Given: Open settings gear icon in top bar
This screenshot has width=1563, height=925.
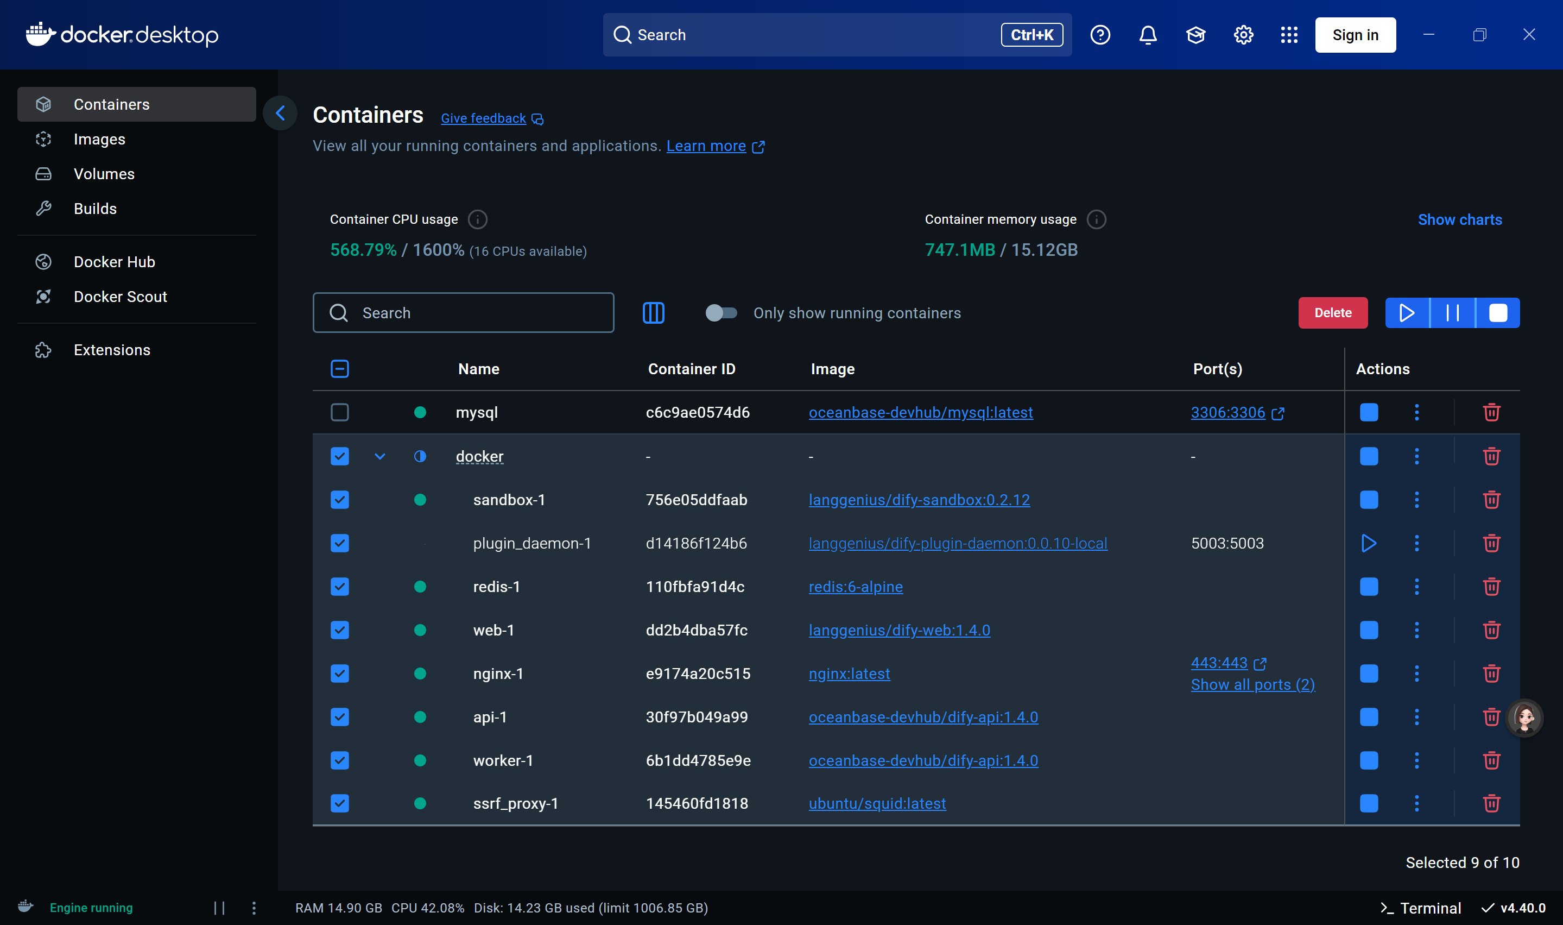Looking at the screenshot, I should [x=1243, y=35].
